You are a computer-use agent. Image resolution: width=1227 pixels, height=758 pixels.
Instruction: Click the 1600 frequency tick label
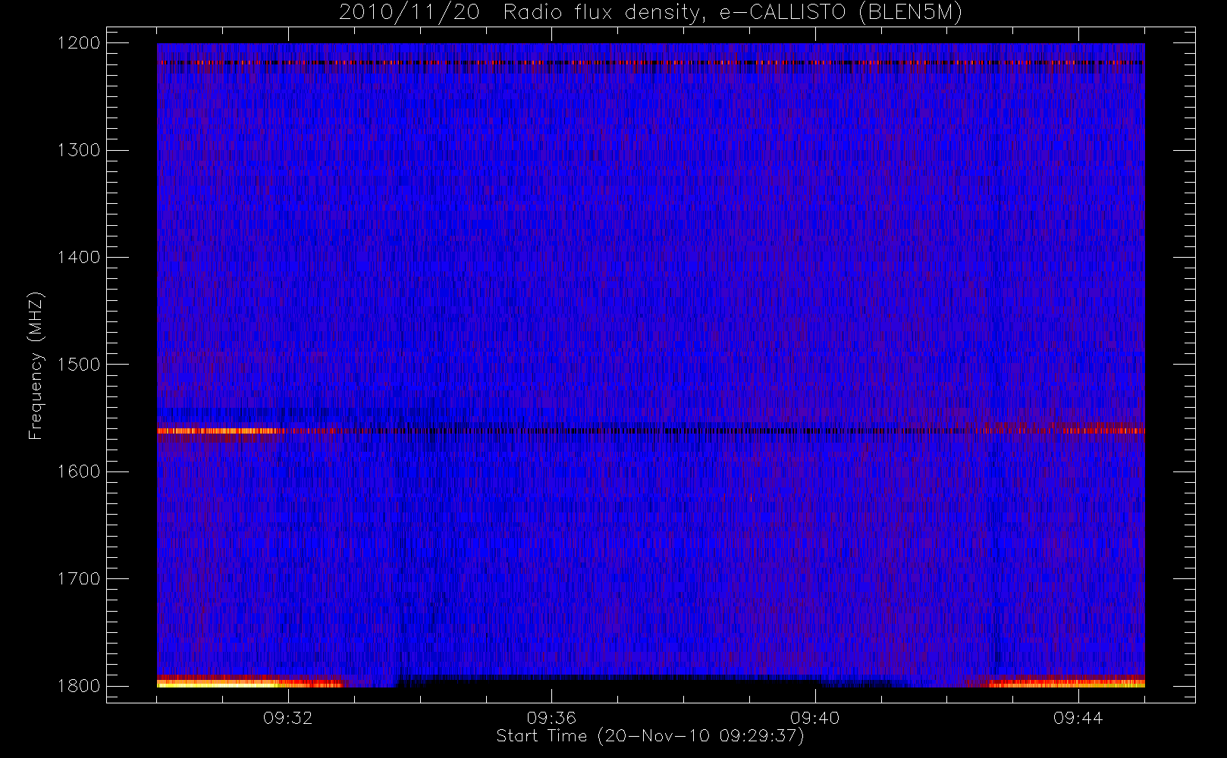[79, 471]
